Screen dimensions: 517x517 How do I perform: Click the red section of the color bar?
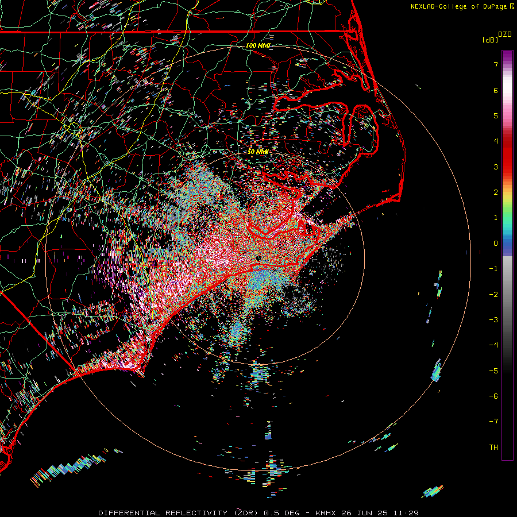tap(507, 159)
